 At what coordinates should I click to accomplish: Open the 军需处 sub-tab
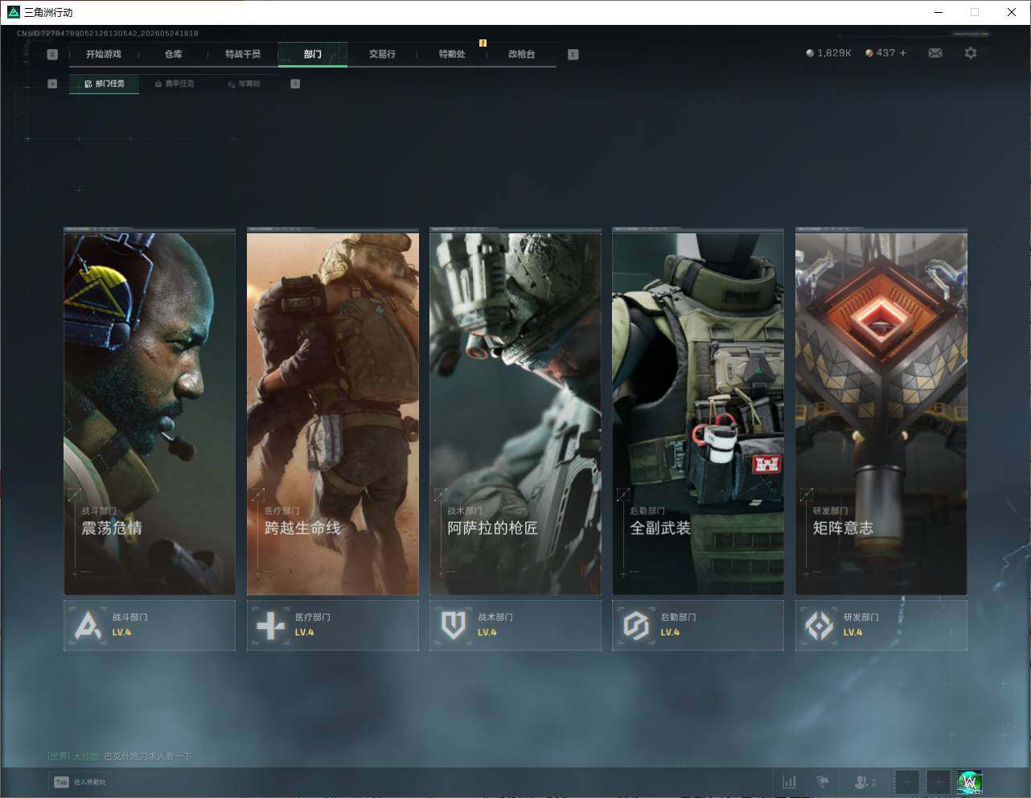(244, 84)
